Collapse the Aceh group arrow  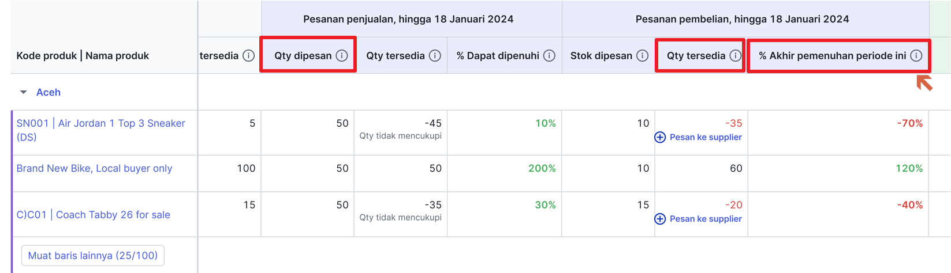[x=24, y=92]
